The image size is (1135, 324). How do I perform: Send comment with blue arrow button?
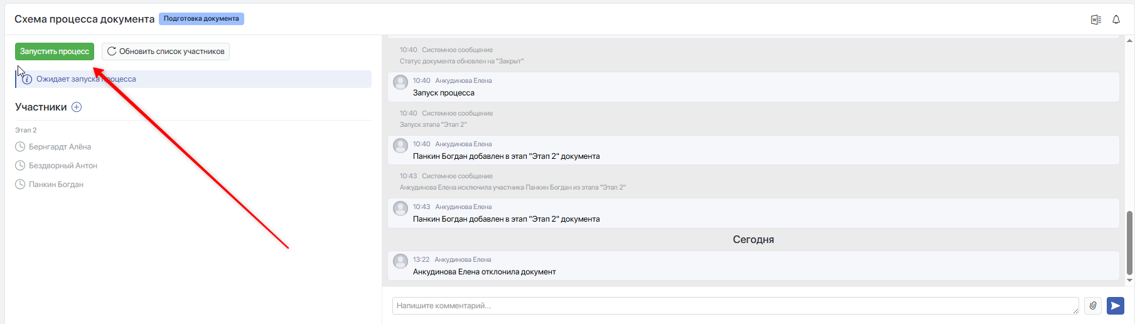tap(1116, 306)
